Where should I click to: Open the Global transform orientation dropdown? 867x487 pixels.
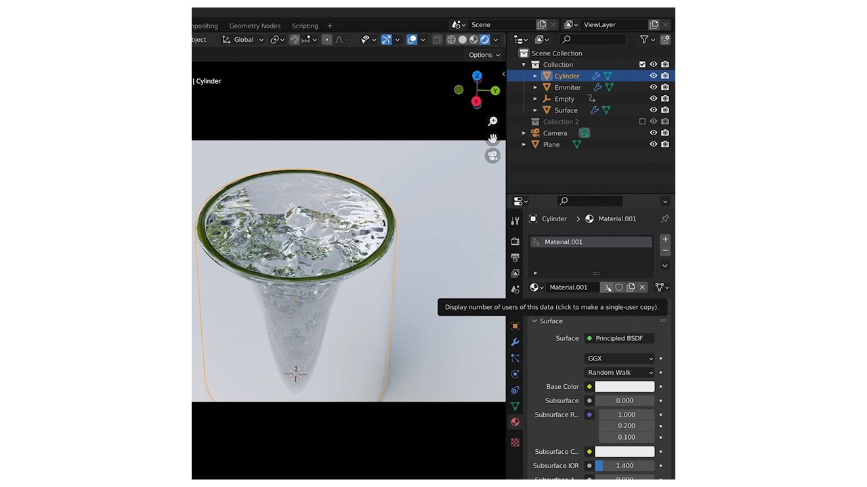point(242,40)
